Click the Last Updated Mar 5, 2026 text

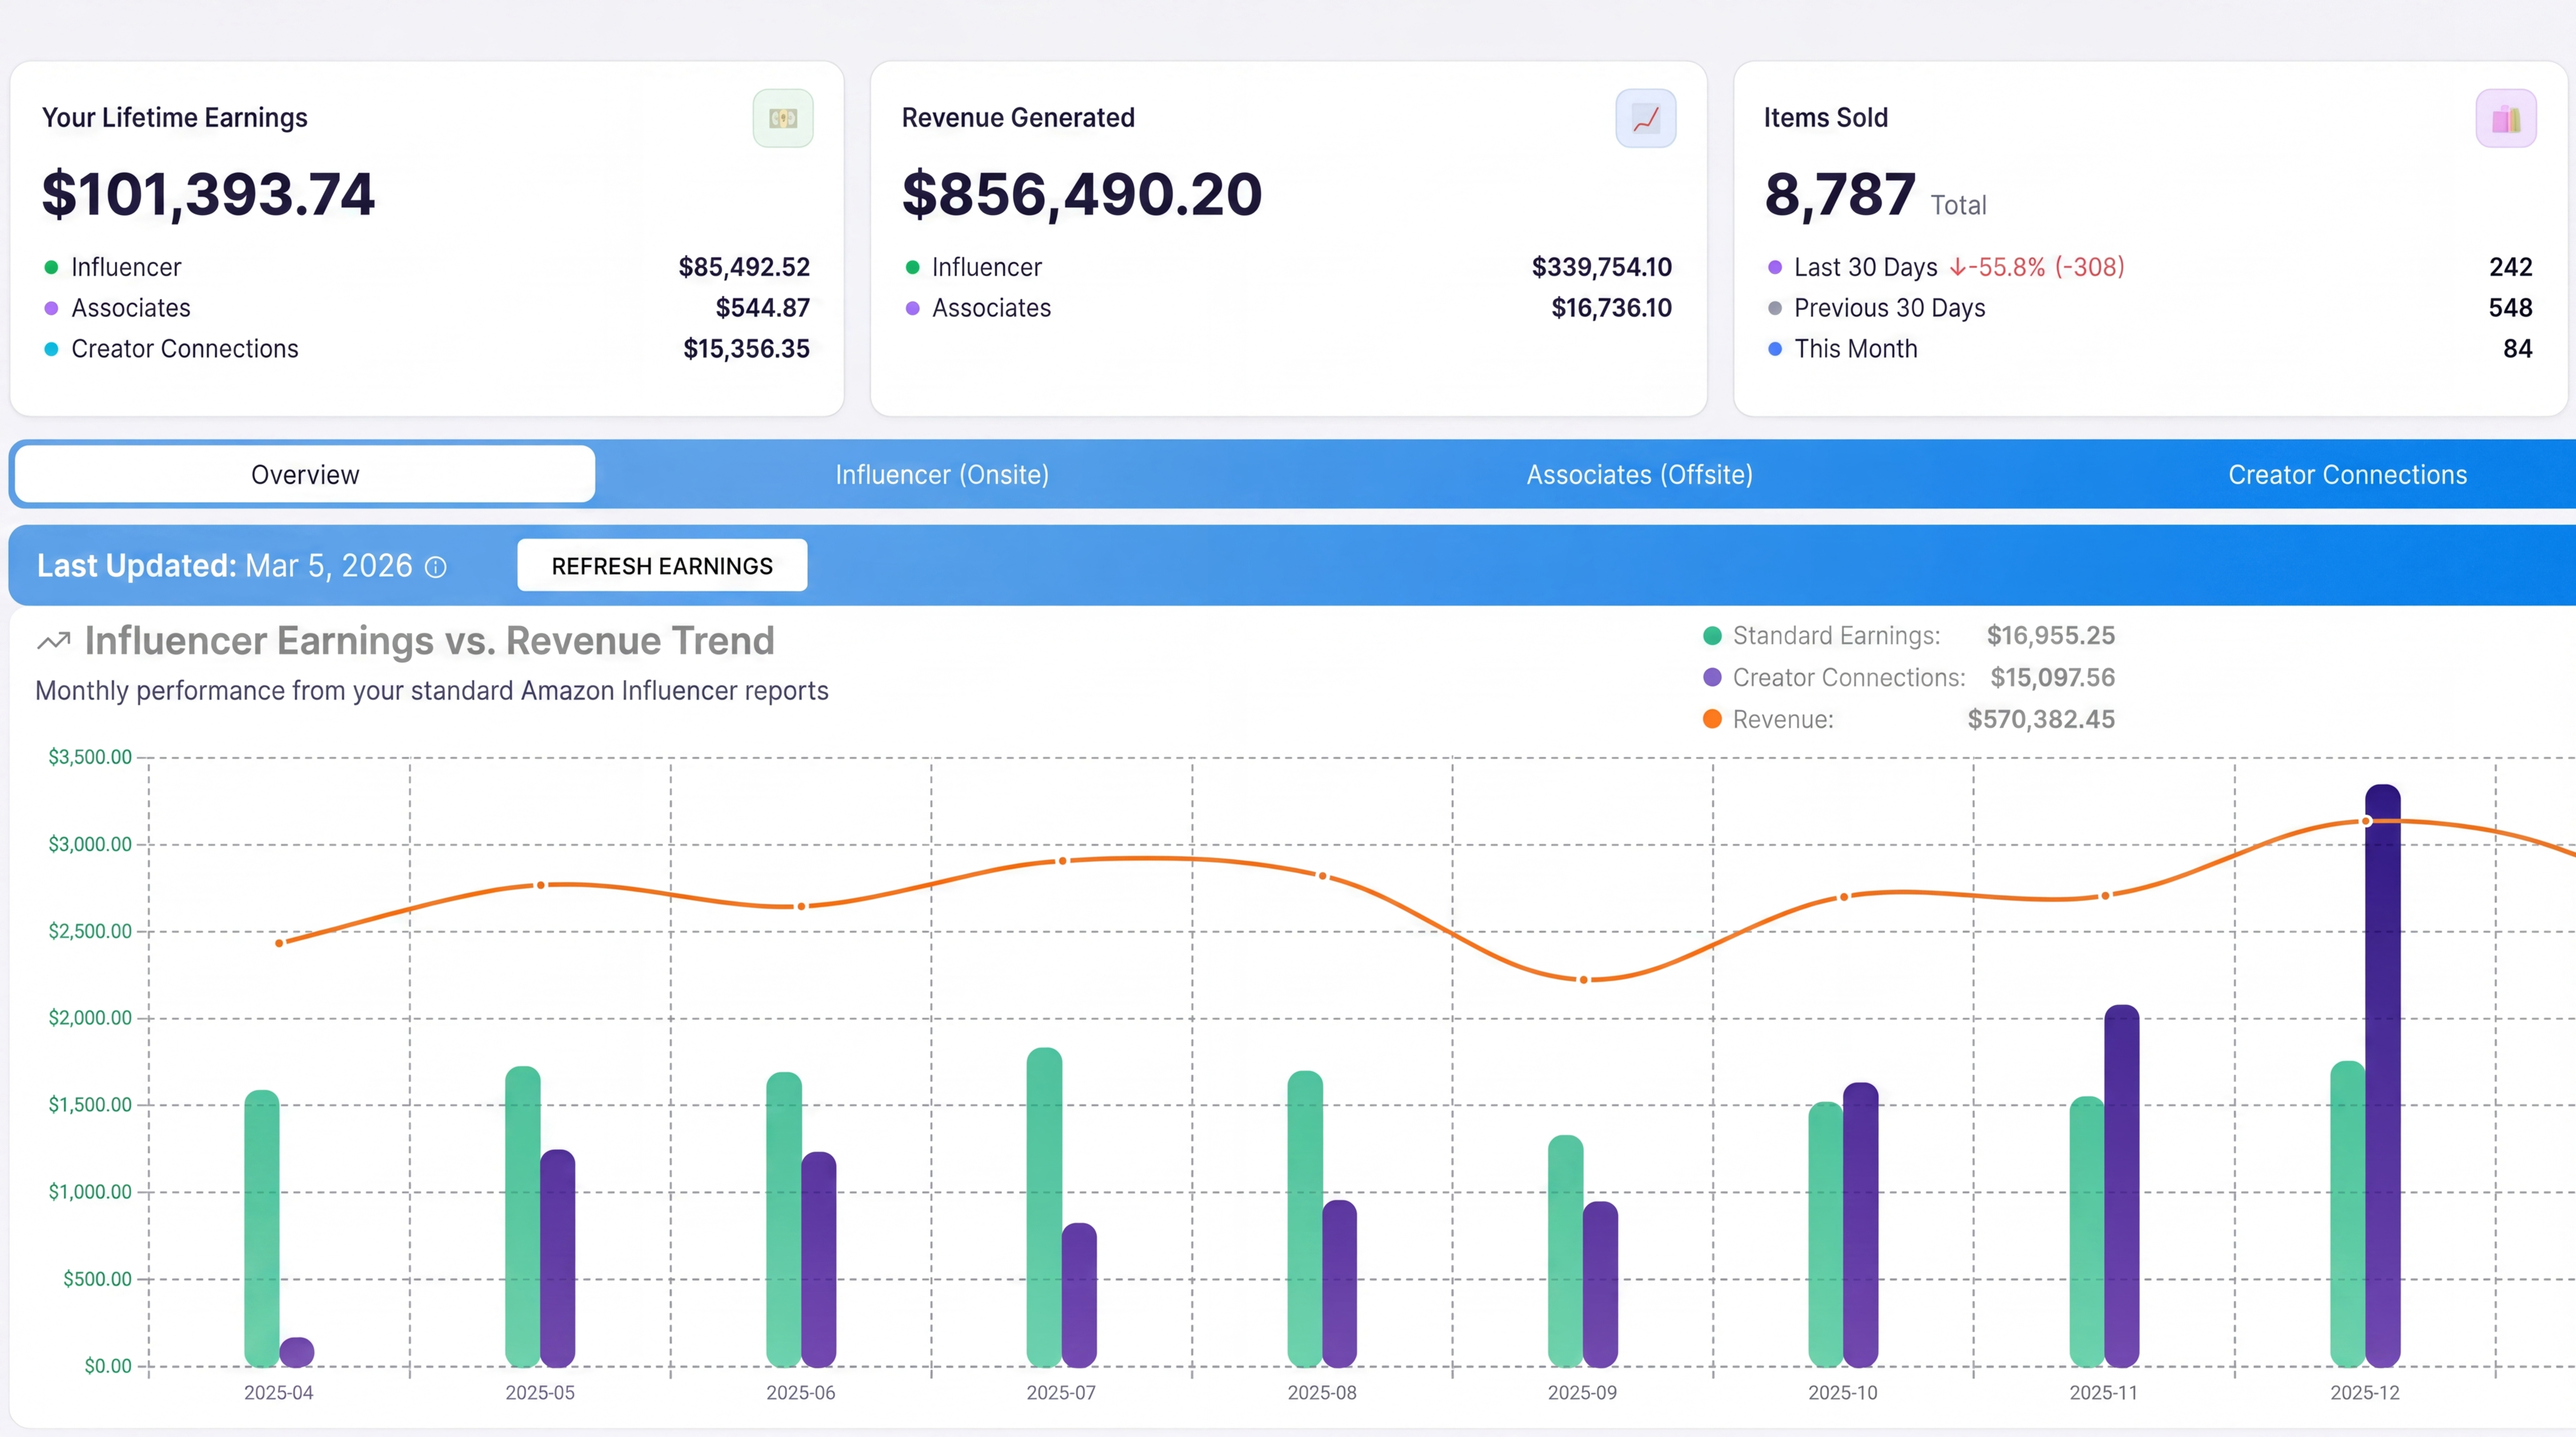(225, 566)
